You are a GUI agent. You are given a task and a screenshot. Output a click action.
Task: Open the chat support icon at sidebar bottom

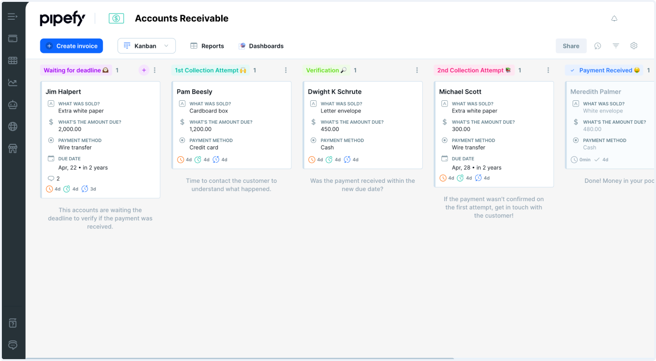[13, 345]
